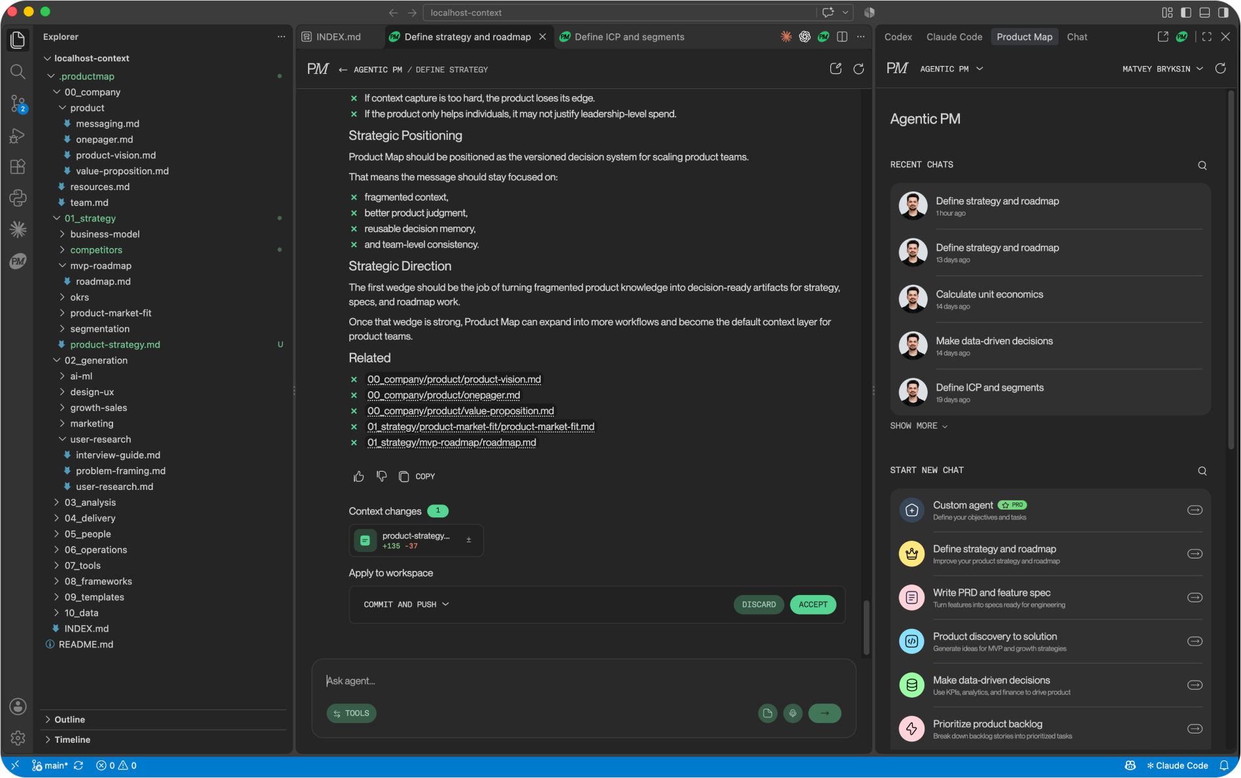Image resolution: width=1241 pixels, height=778 pixels.
Task: Switch to Codex tab
Action: [x=898, y=37]
